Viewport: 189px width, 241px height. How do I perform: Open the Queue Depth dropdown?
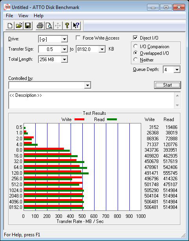point(177,70)
